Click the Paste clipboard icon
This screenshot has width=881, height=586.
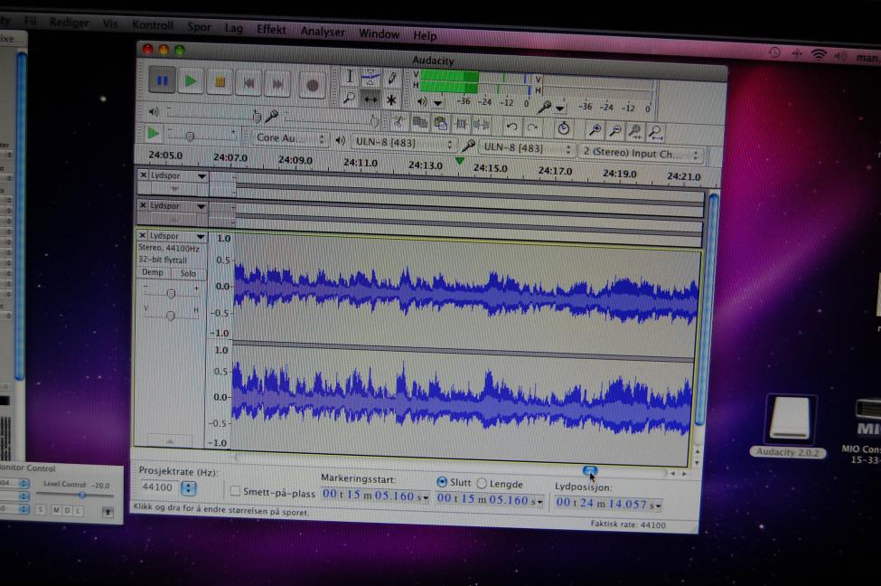[441, 123]
